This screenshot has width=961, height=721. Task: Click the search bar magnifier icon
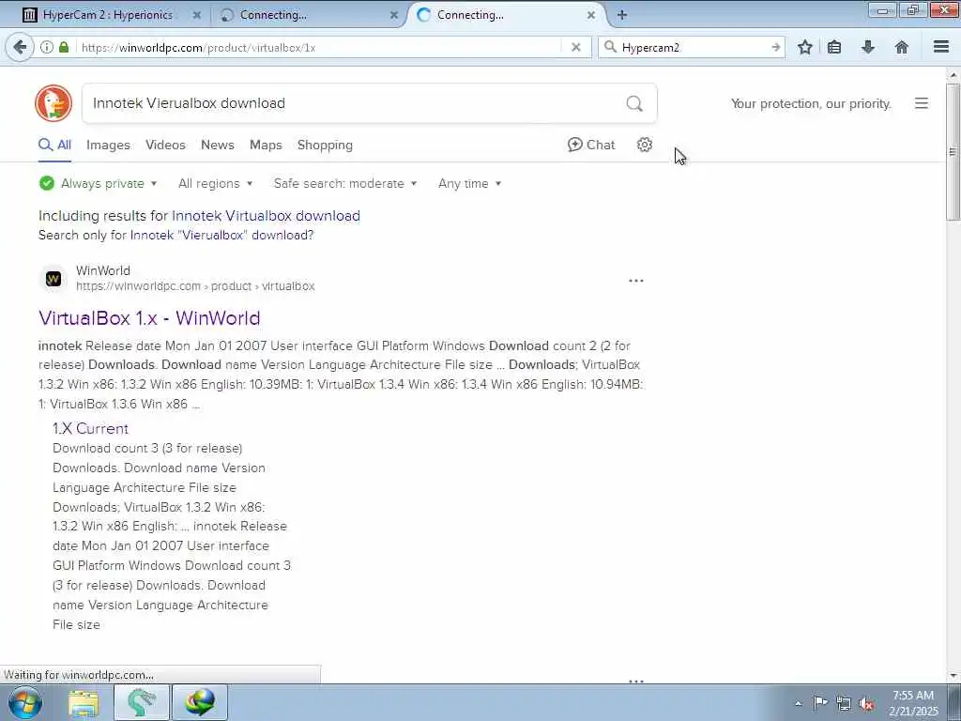[x=610, y=47]
